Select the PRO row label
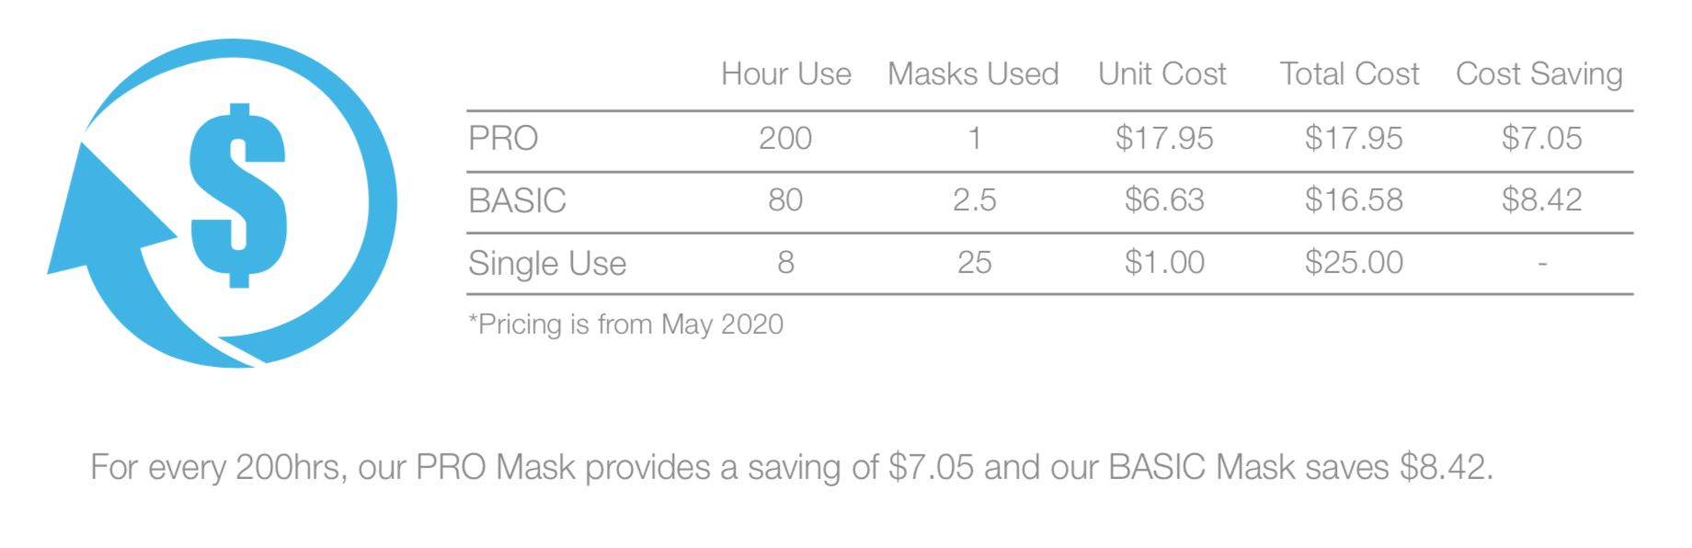 (x=503, y=139)
